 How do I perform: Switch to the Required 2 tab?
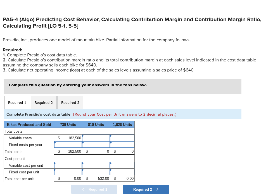click(44, 102)
